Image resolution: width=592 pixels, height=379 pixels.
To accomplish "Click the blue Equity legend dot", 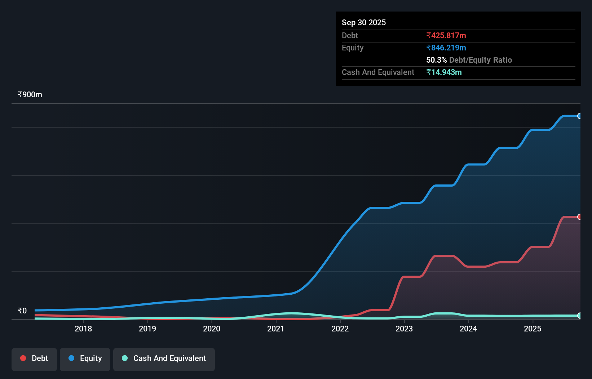I will pyautogui.click(x=72, y=358).
